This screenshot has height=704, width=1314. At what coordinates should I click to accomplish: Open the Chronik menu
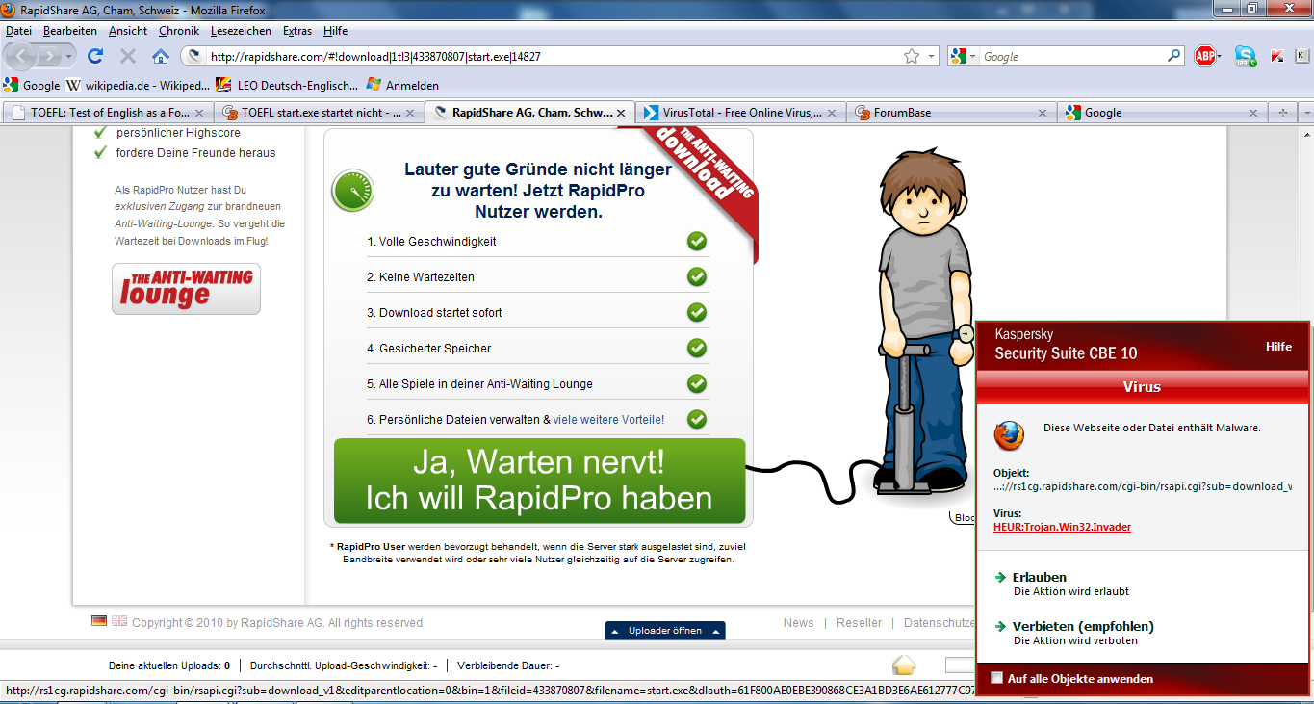point(179,31)
